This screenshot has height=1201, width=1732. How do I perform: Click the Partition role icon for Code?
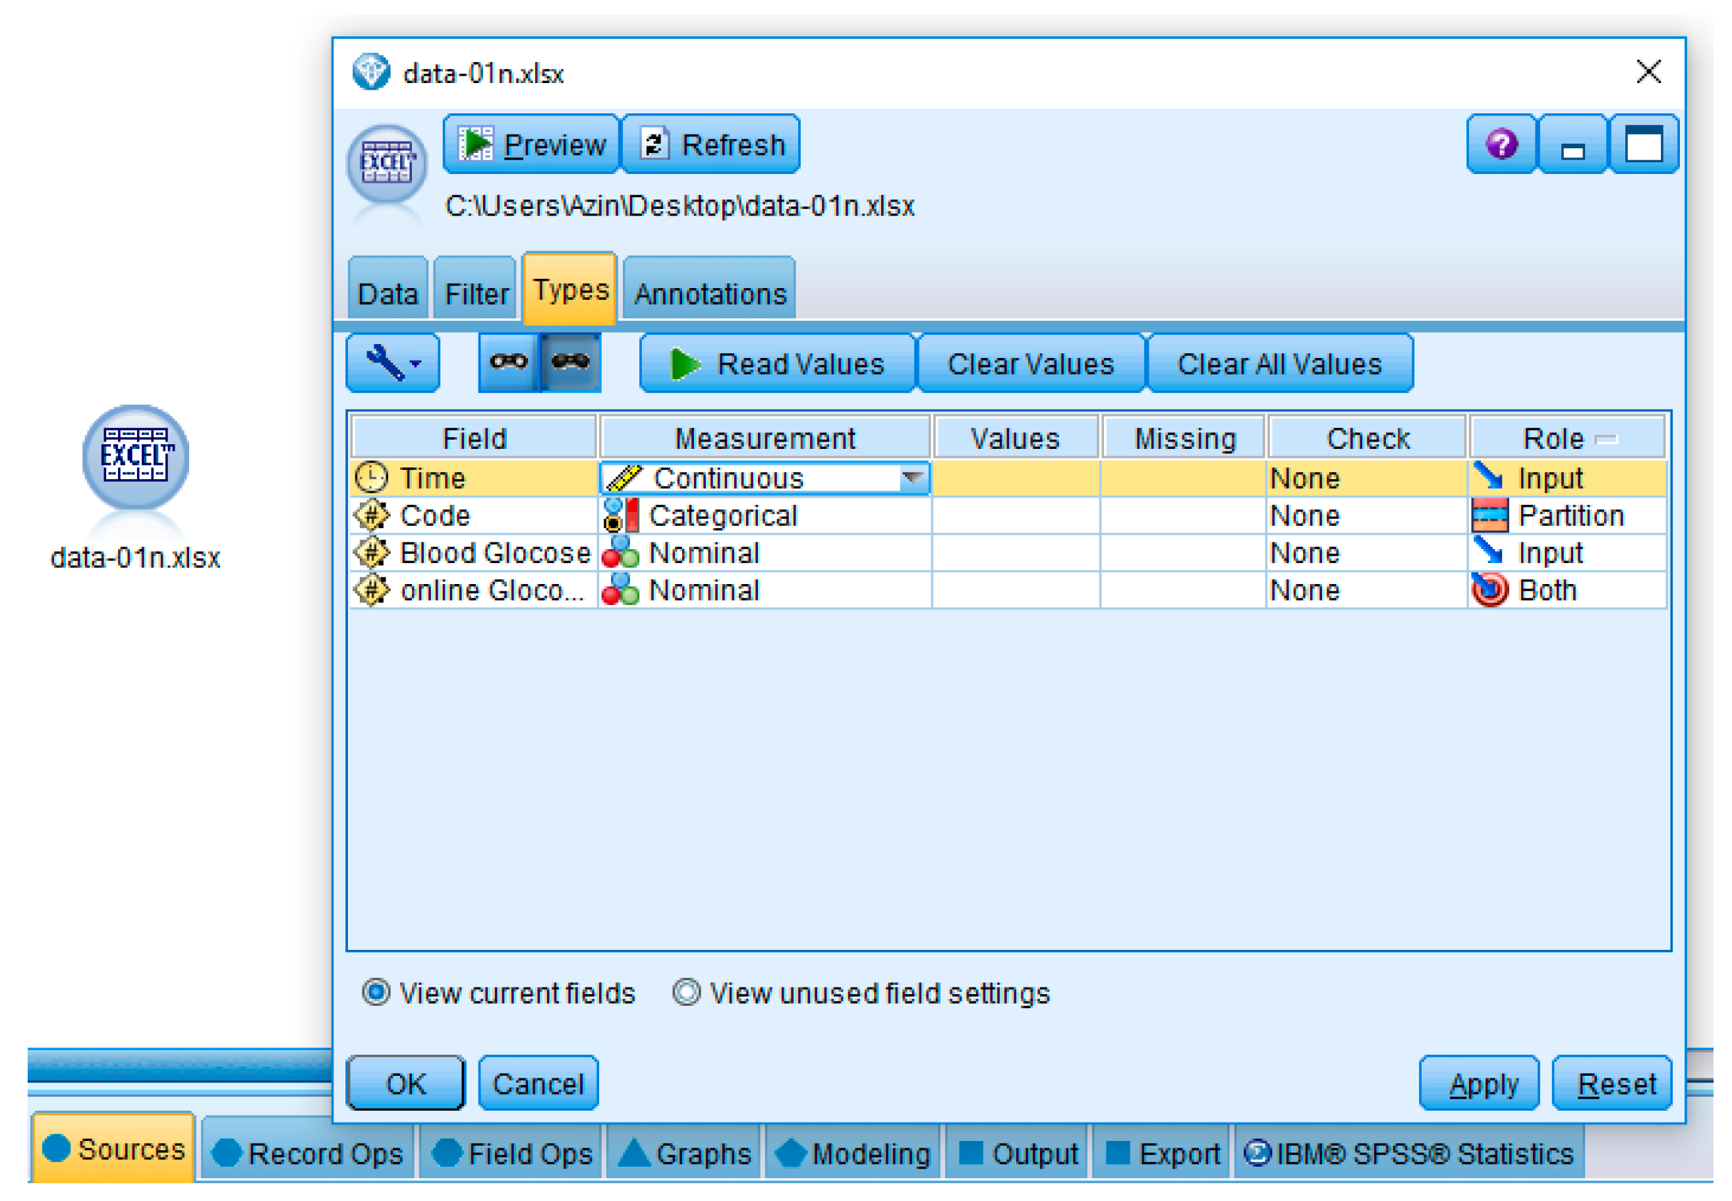click(1488, 515)
